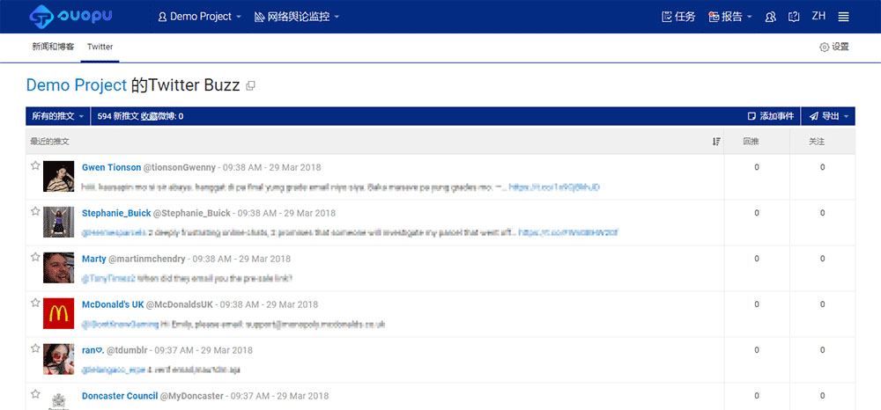Open the Doncaster Council profile link
The height and width of the screenshot is (410, 881).
pos(120,396)
